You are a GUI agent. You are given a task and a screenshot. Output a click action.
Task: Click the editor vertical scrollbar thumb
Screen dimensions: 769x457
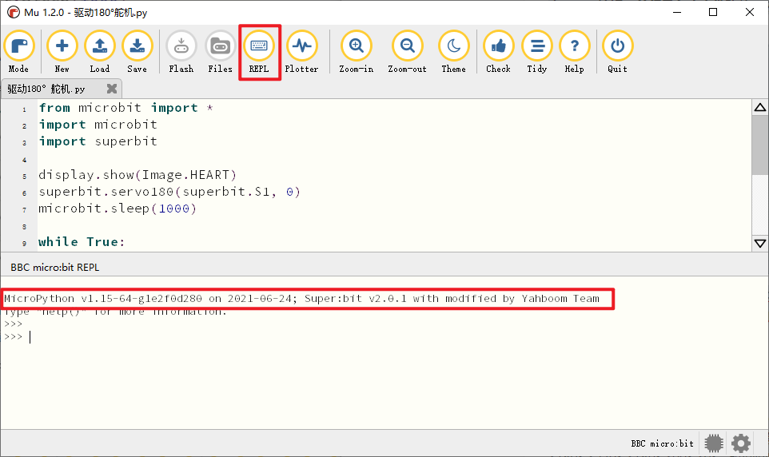[760, 145]
